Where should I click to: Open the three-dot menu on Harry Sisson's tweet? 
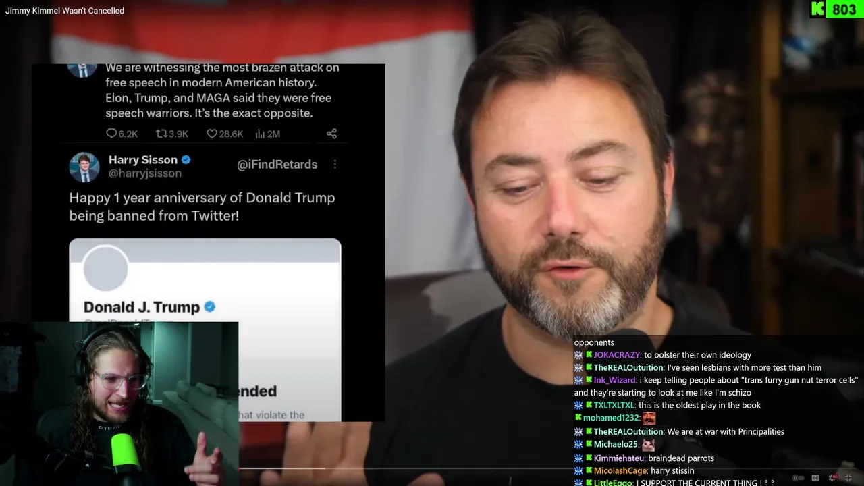(x=335, y=164)
